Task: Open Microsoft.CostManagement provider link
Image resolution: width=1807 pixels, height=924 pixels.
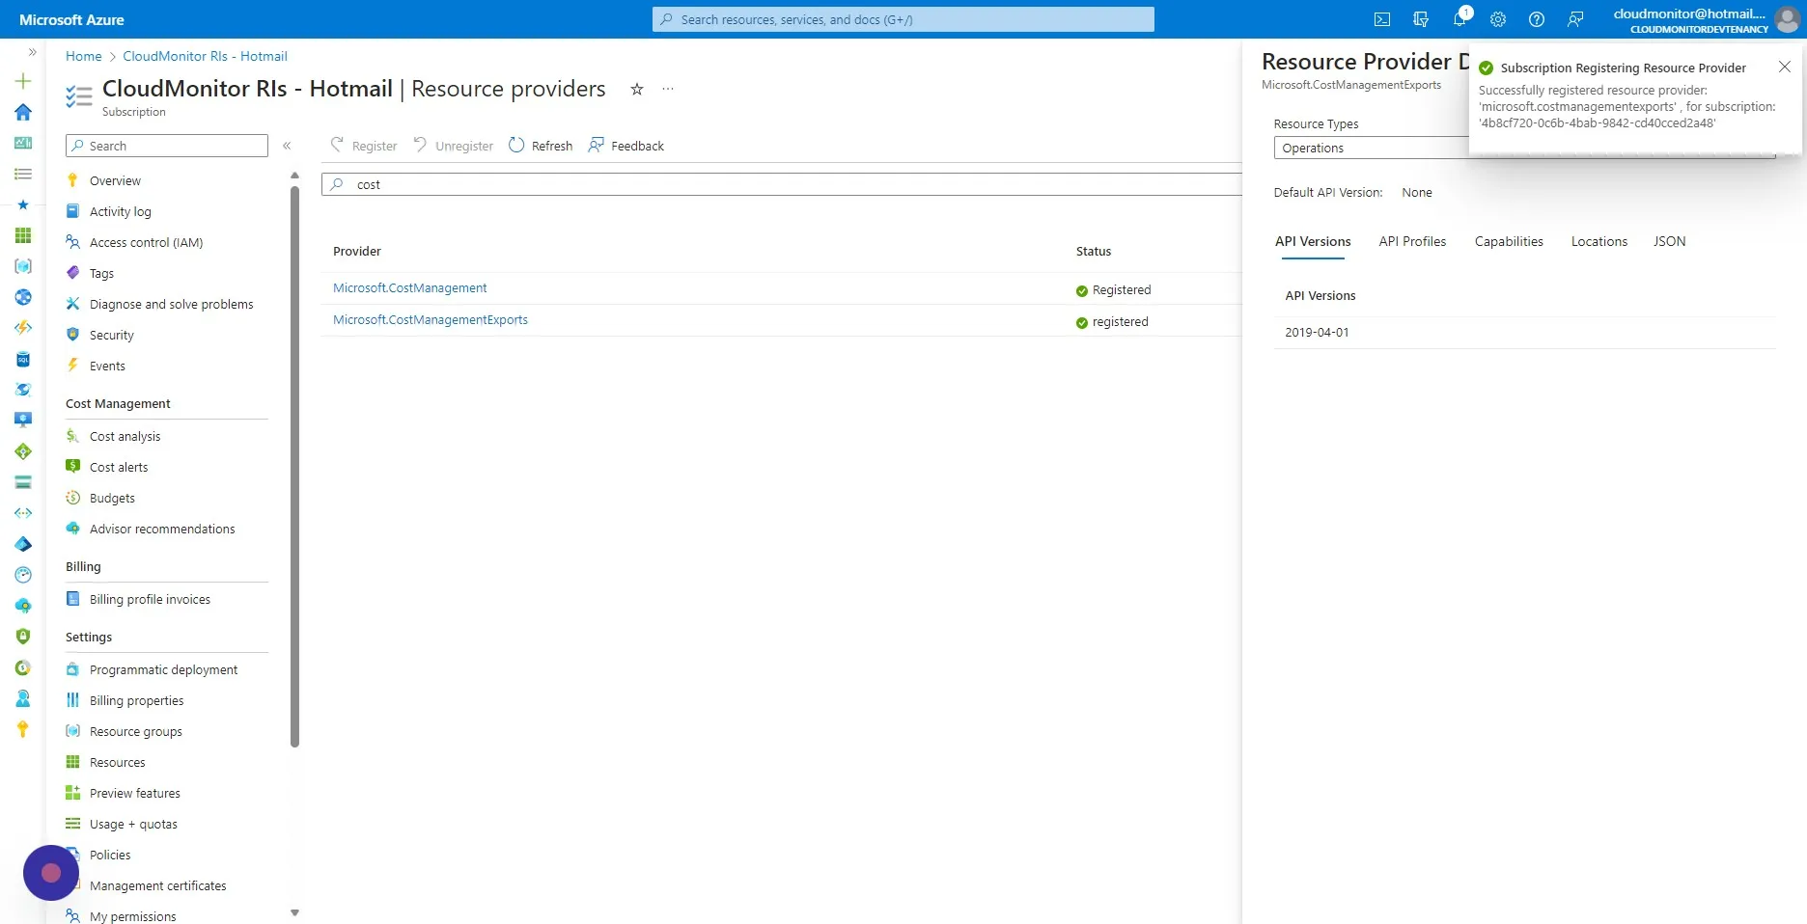Action: (x=409, y=288)
